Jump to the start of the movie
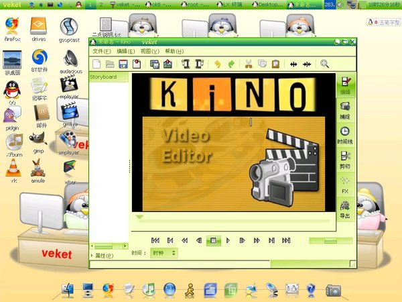The image size is (402, 302). 155,241
